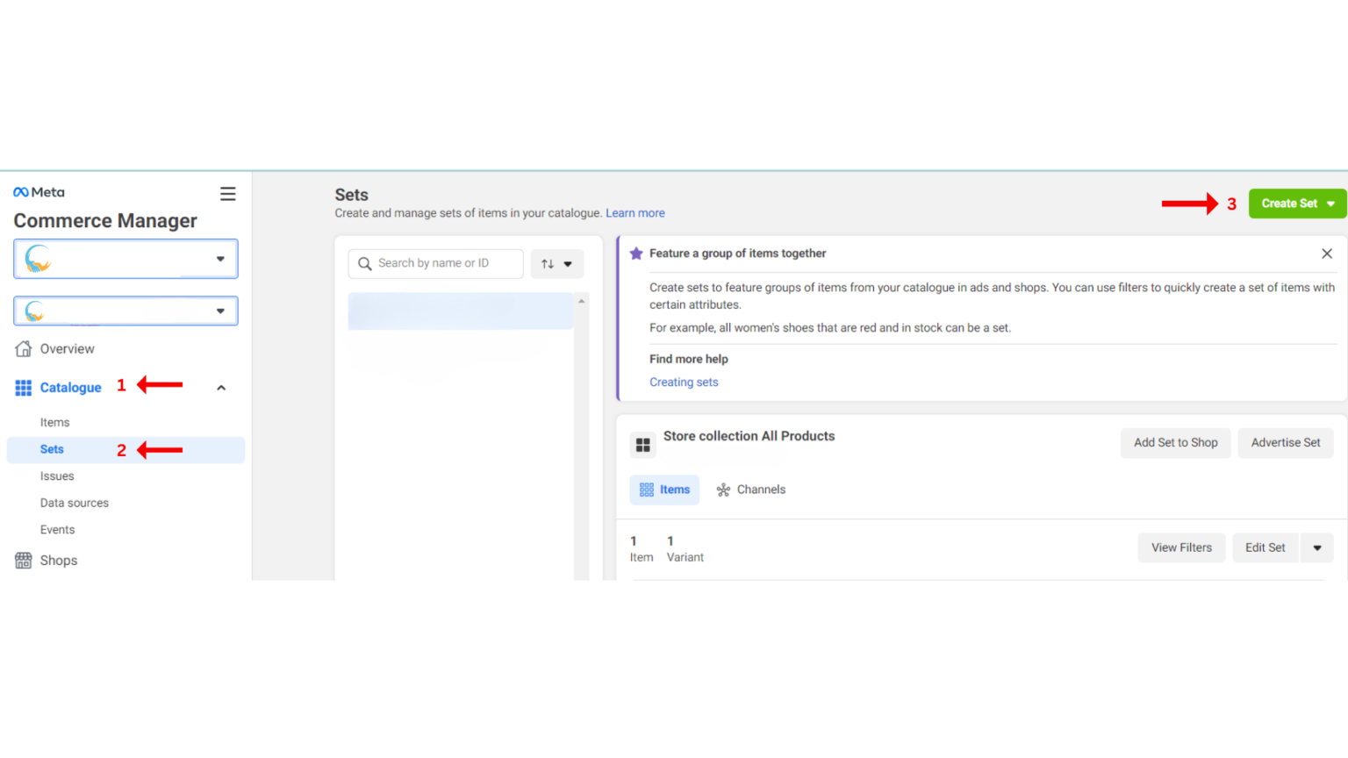The height and width of the screenshot is (758, 1348).
Task: Open the hamburger navigation menu
Action: point(227,193)
